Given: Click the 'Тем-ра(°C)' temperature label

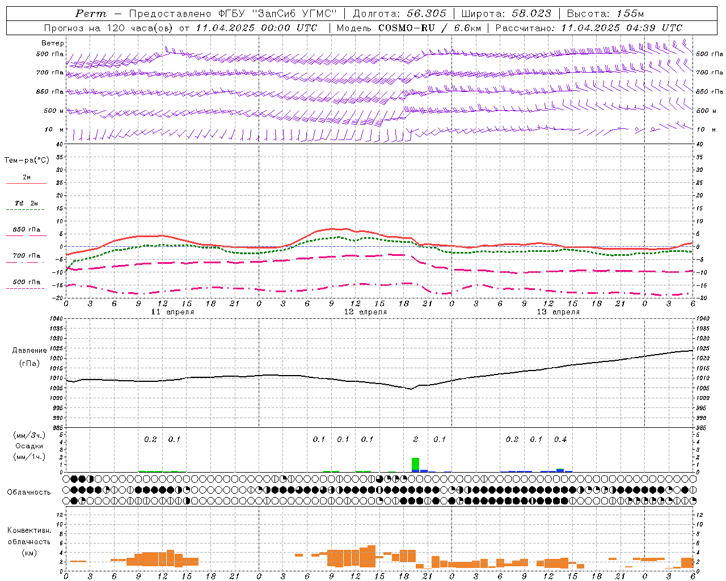Looking at the screenshot, I should click(x=27, y=161).
